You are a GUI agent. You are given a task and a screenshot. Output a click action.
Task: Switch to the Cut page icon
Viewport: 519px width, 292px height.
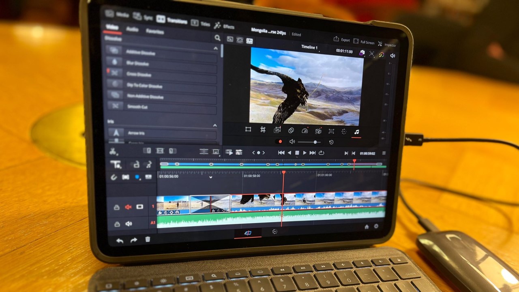248,232
